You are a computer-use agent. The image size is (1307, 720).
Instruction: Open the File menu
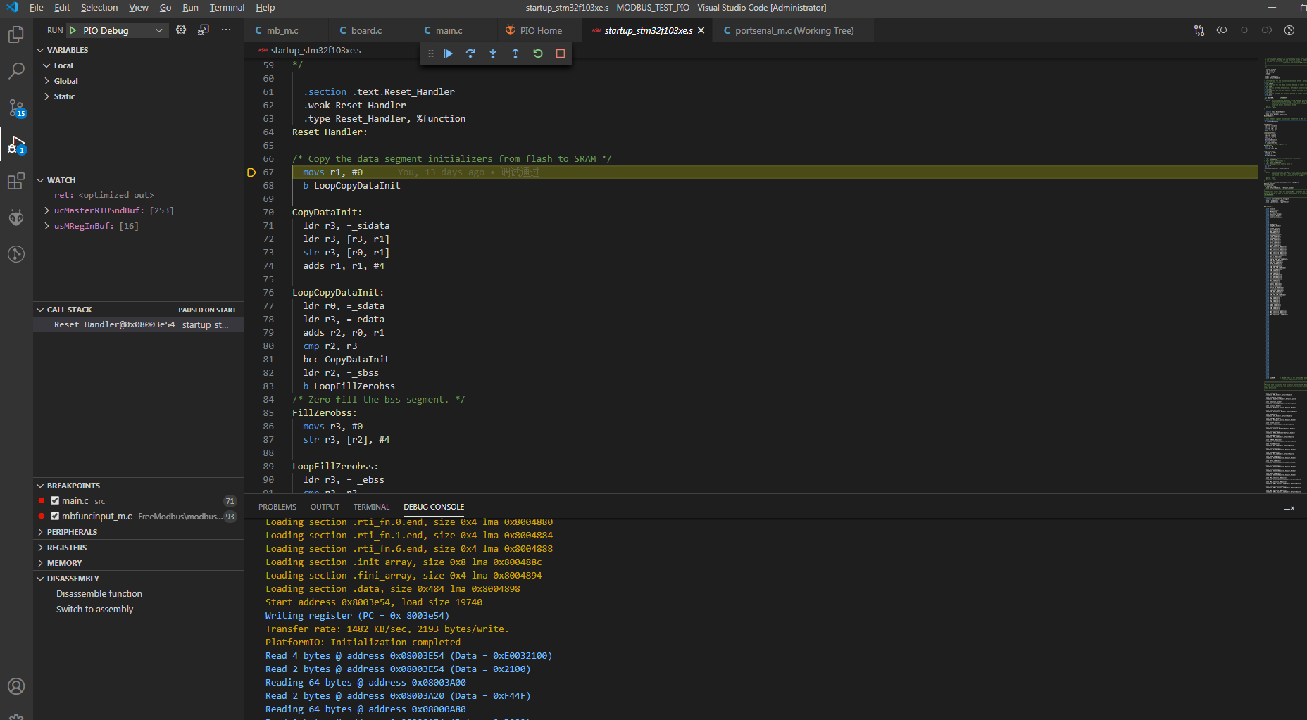[37, 8]
